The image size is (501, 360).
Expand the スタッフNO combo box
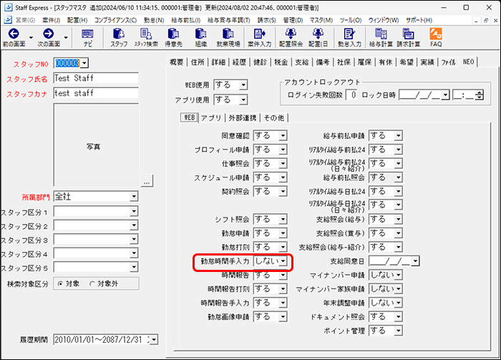coord(84,63)
